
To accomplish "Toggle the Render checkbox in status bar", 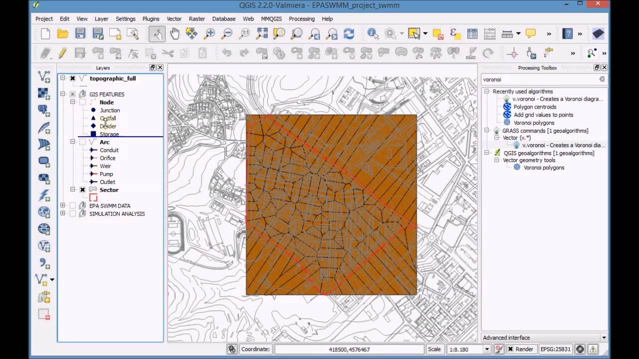I will [x=510, y=349].
